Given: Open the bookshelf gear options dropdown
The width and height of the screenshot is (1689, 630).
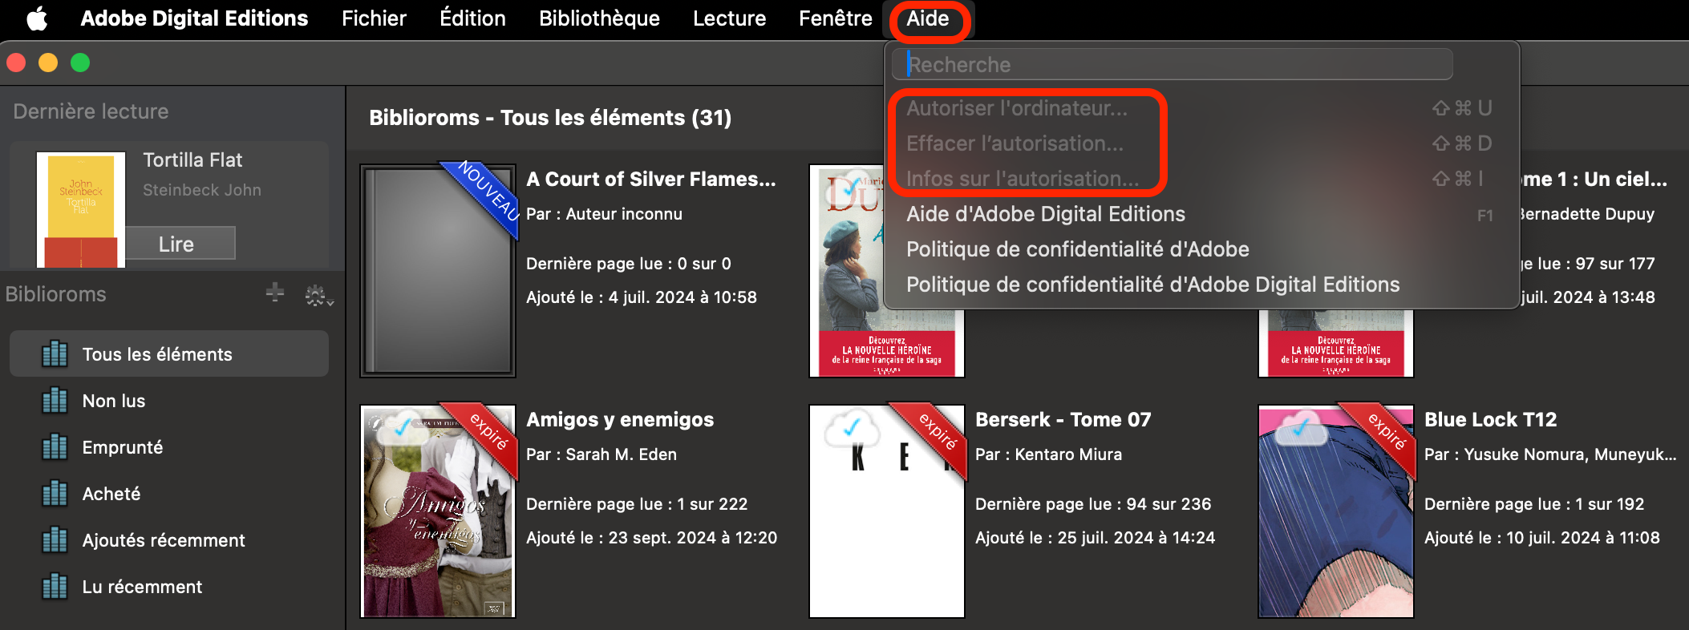Looking at the screenshot, I should click(318, 295).
